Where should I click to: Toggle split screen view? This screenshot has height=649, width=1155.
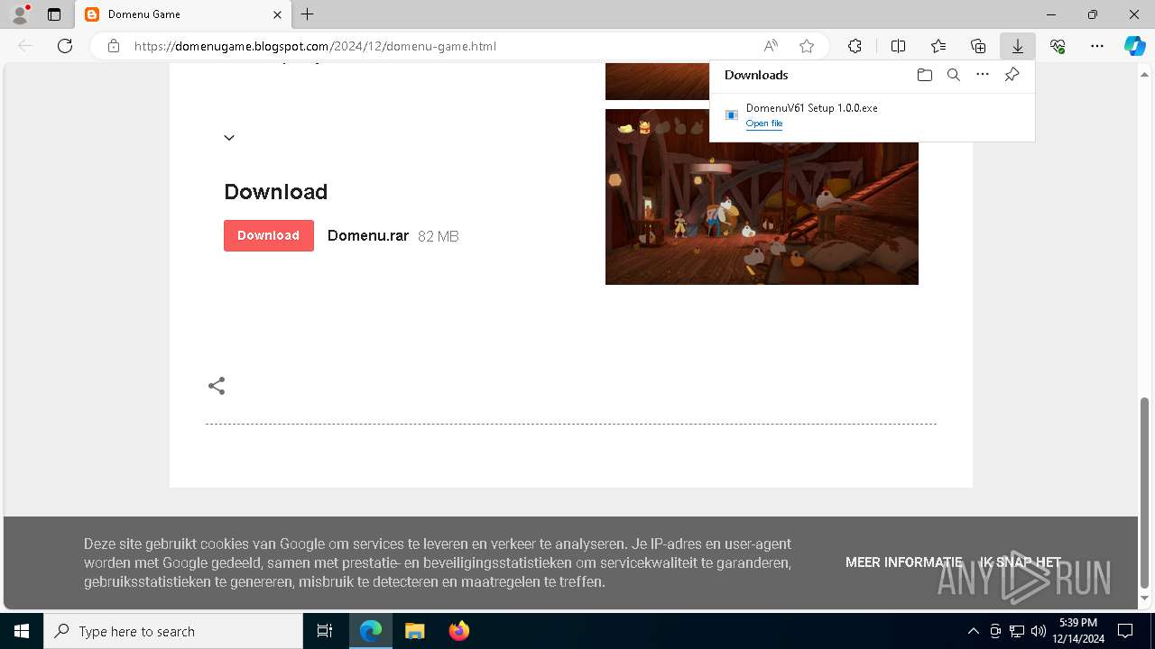pyautogui.click(x=899, y=46)
